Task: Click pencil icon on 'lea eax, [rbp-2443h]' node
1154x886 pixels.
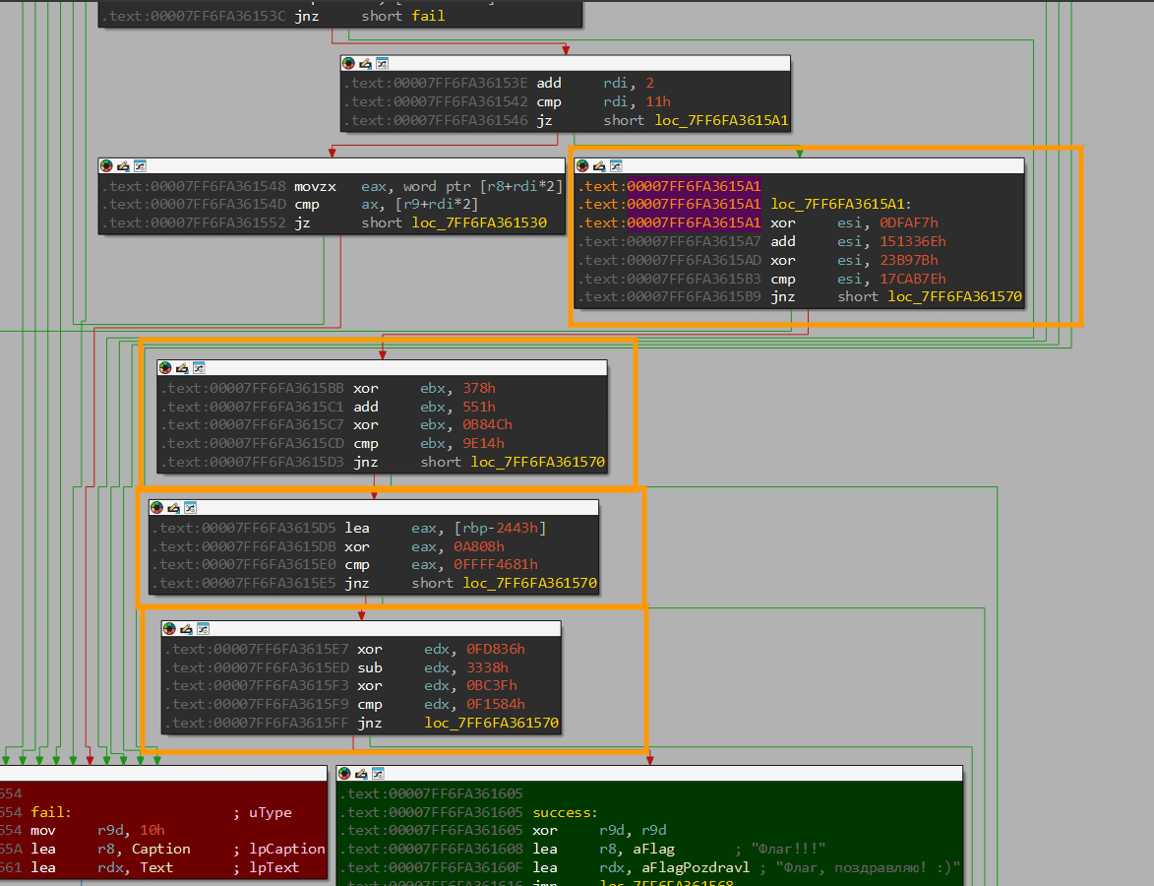Action: click(174, 507)
